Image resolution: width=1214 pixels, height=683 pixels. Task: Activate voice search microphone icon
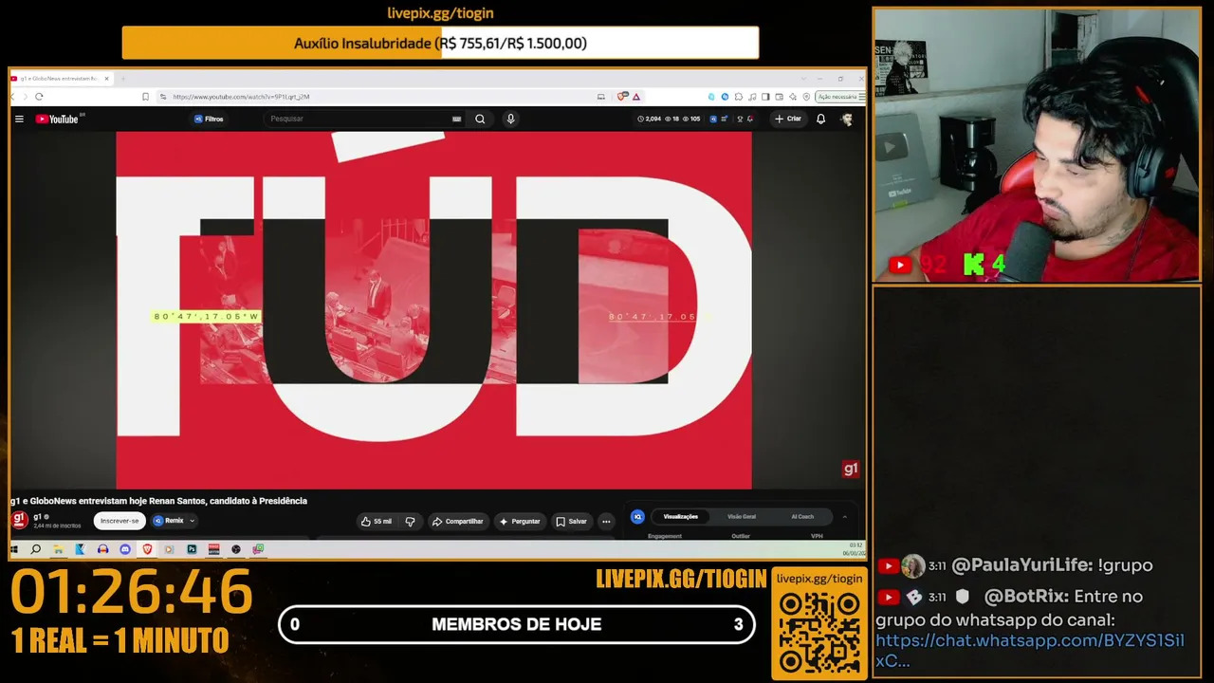point(510,119)
